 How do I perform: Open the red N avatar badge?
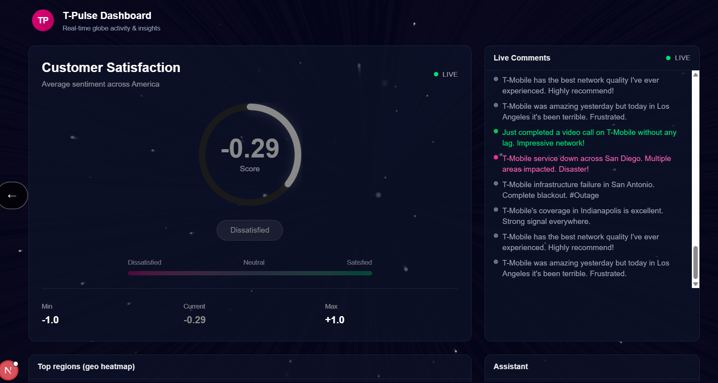tap(8, 370)
